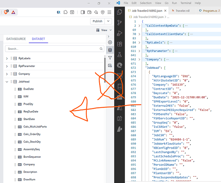Select DrawNum field
This screenshot has height=183, width=221.
coord(29,179)
